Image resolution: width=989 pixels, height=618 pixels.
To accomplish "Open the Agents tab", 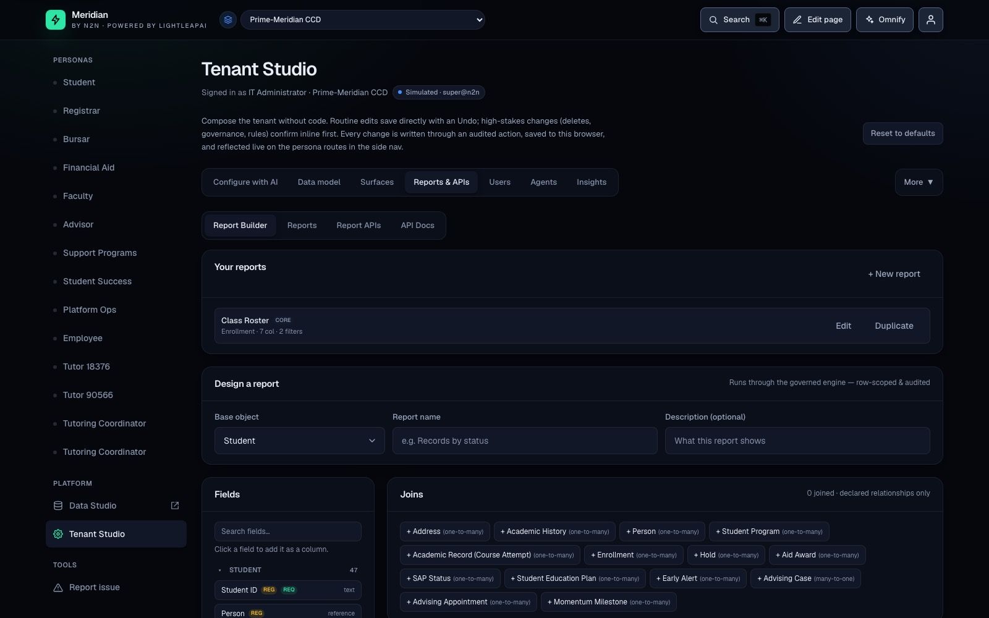I will click(543, 182).
